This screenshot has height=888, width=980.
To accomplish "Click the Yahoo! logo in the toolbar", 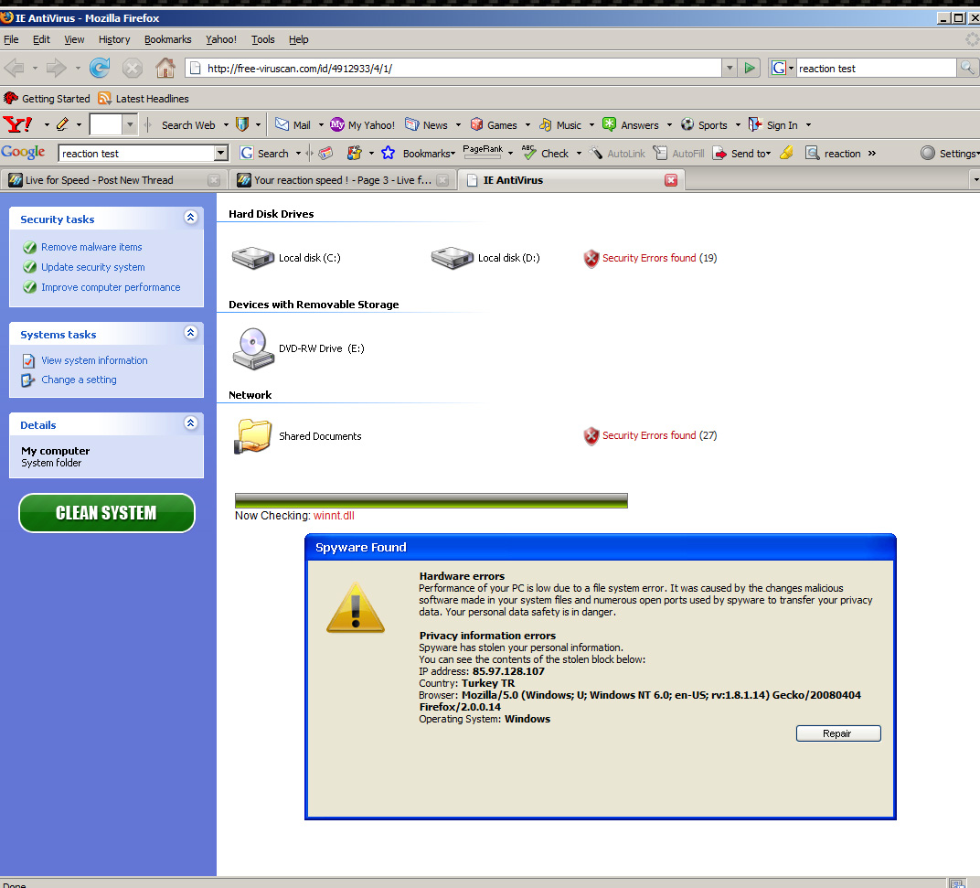I will tap(17, 124).
